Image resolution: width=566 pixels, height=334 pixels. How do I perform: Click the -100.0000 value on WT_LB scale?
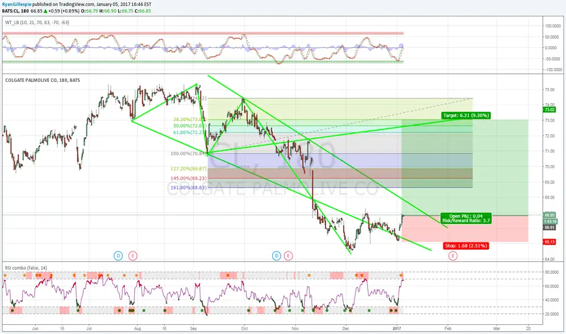point(552,70)
